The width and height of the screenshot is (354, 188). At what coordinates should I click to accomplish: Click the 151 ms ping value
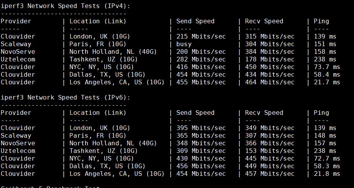325,44
